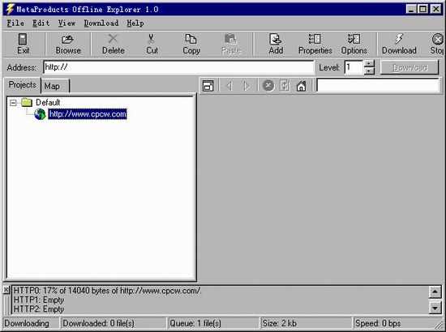Click the browser full-window icon
Image resolution: width=446 pixels, height=332 pixels.
click(x=208, y=86)
